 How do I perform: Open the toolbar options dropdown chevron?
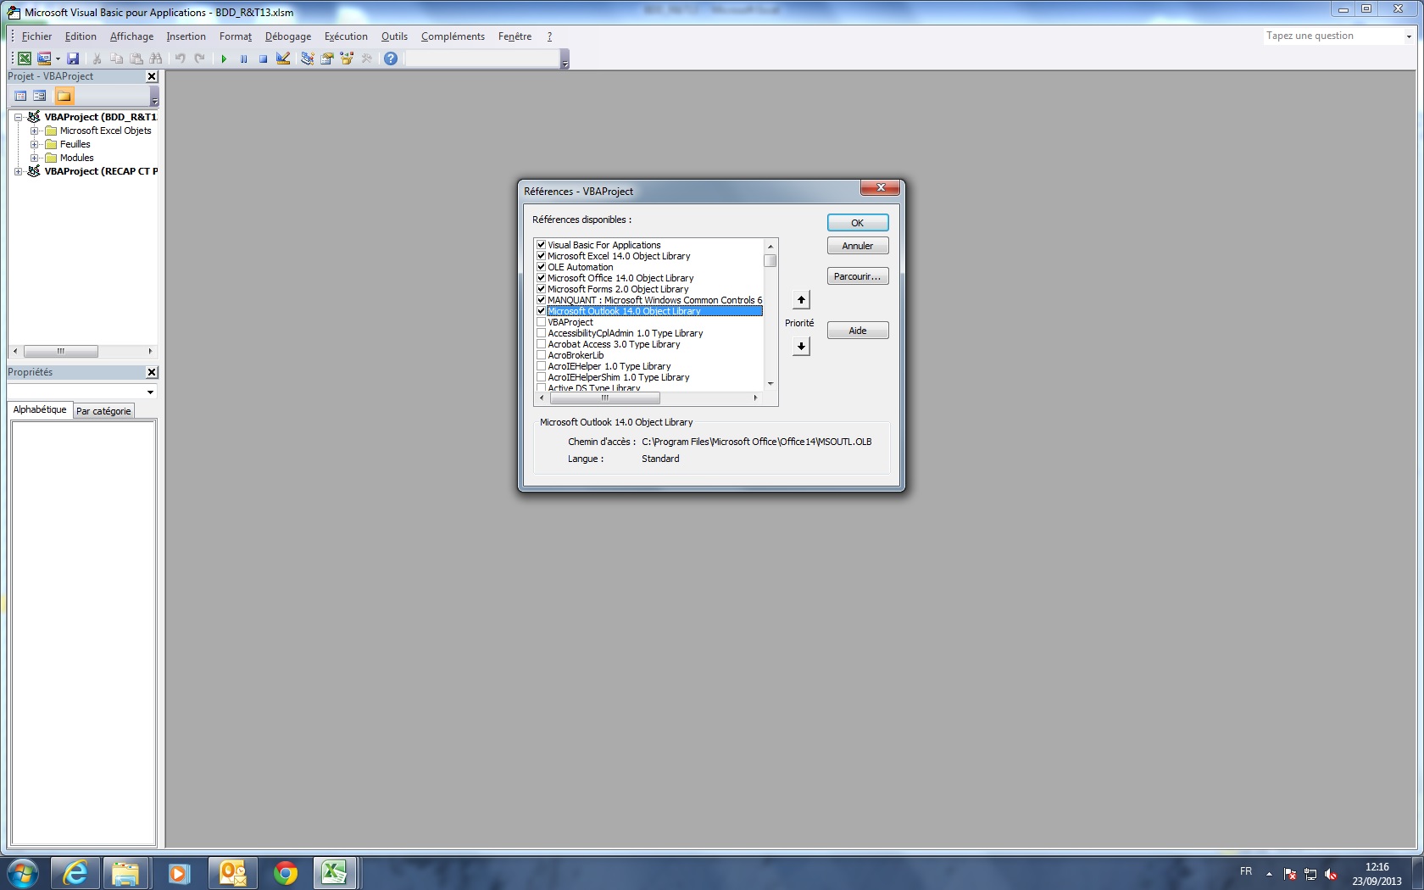click(565, 59)
